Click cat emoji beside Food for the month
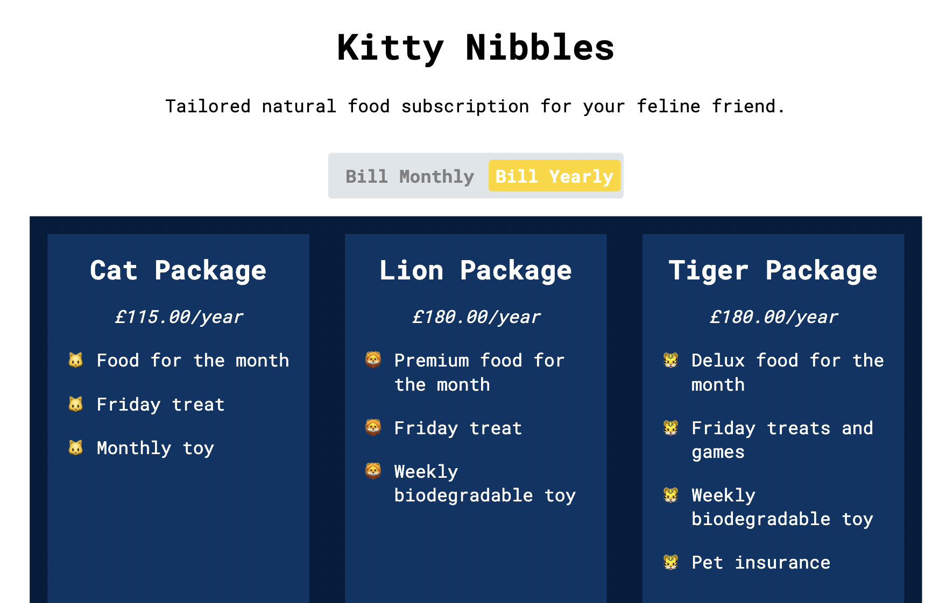946x603 pixels. (x=76, y=360)
